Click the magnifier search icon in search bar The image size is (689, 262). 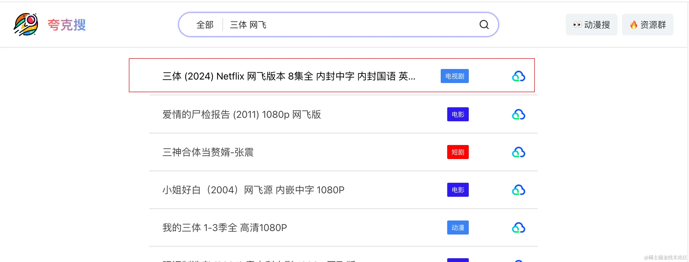tap(484, 25)
